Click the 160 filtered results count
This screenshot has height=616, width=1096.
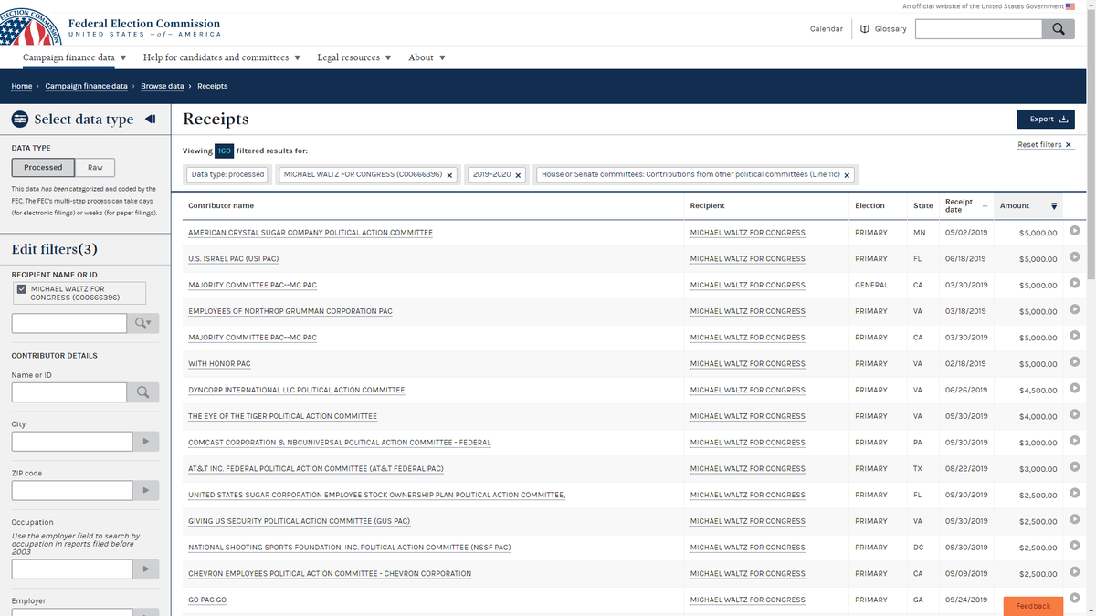pyautogui.click(x=225, y=151)
